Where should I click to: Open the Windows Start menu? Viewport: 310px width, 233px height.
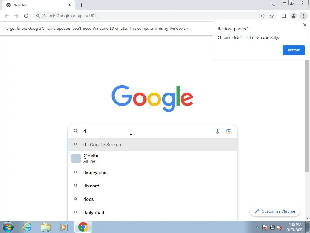(x=8, y=227)
